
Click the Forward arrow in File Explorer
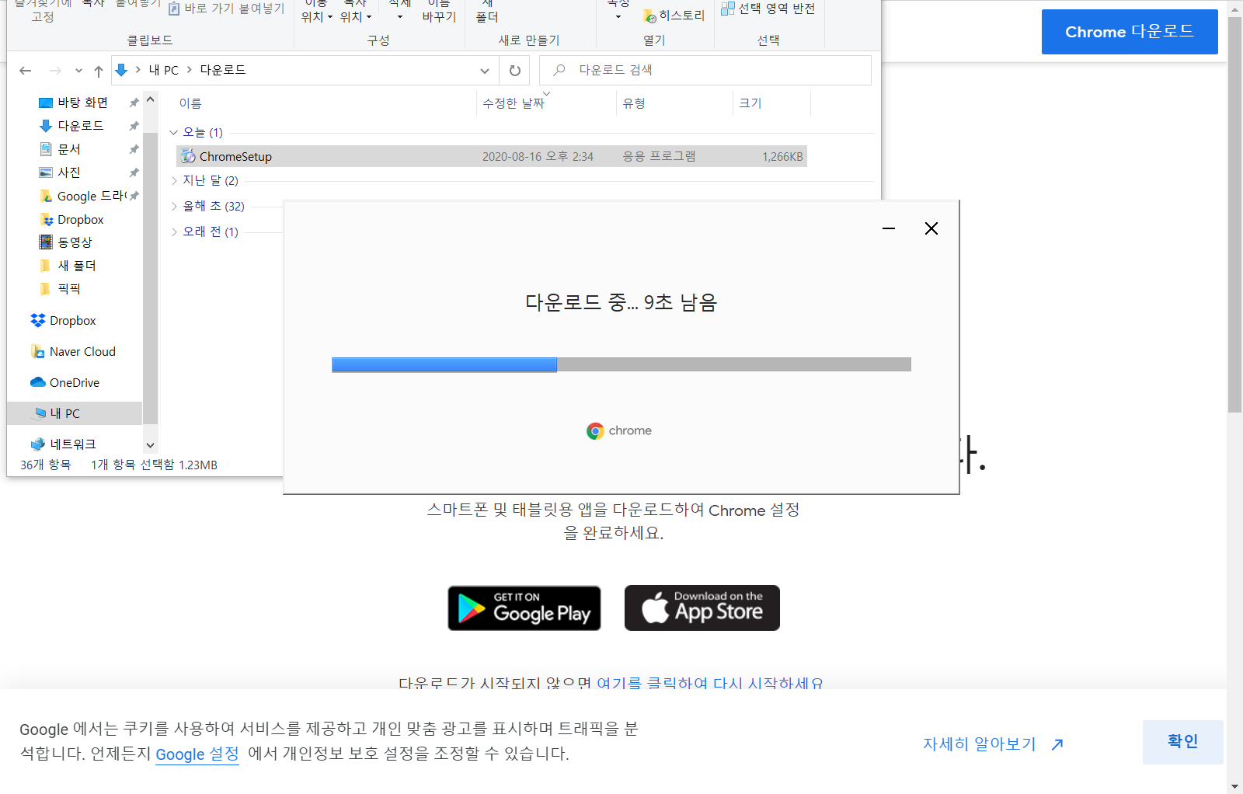[x=55, y=71]
